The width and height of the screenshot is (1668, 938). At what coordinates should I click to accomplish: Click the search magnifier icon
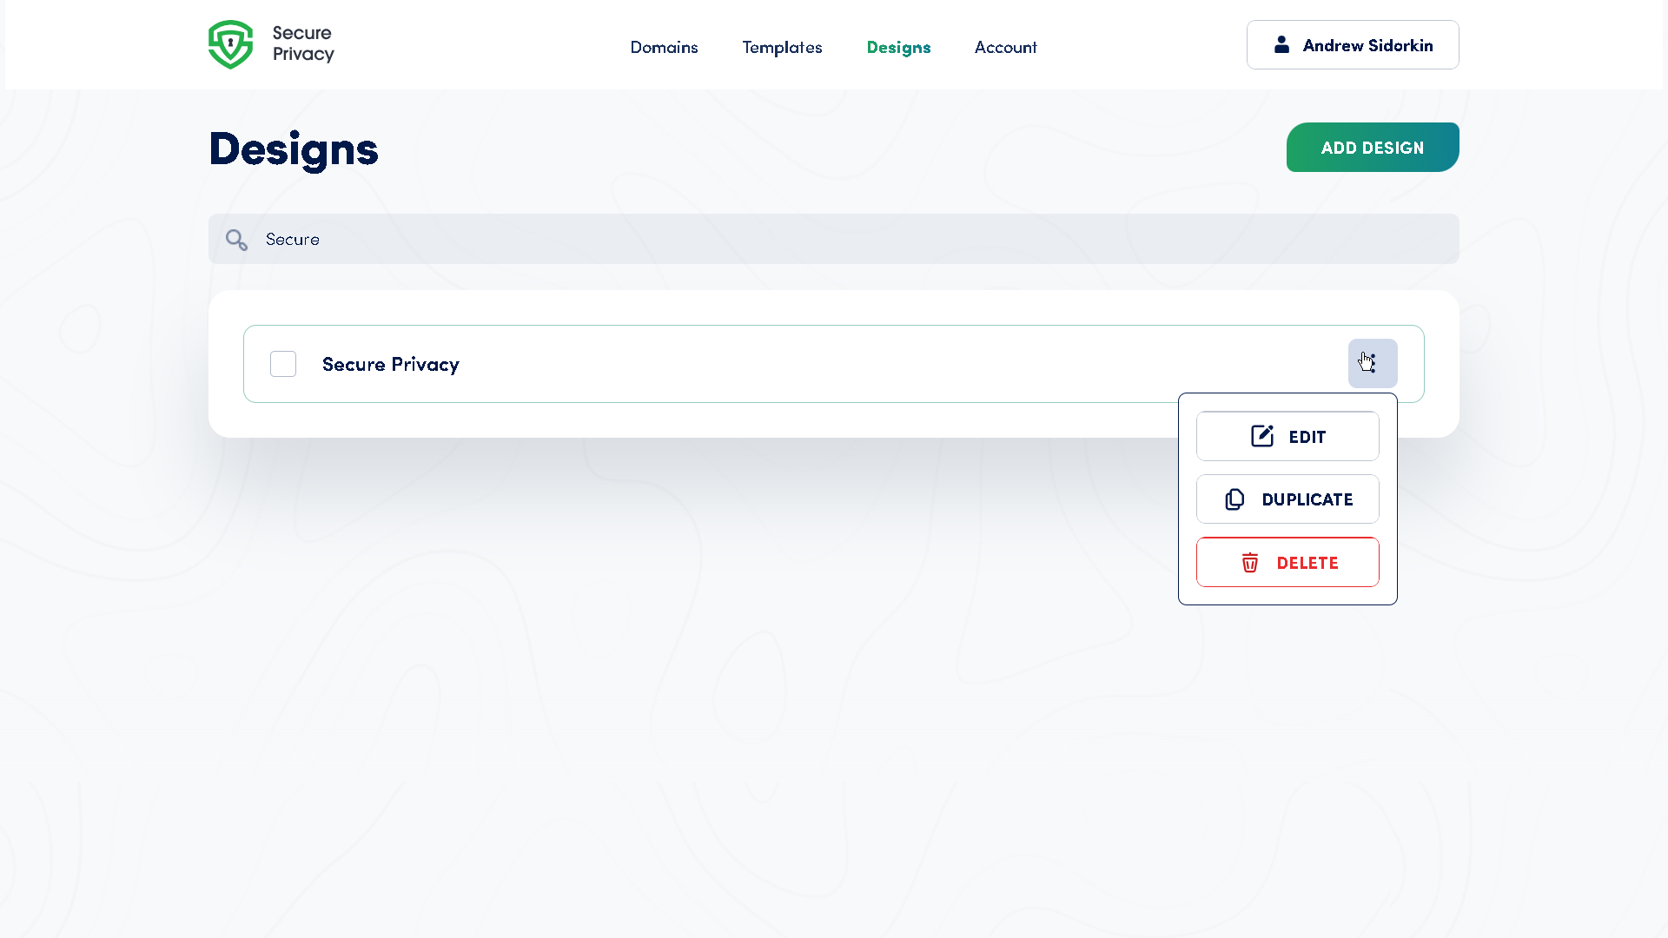tap(236, 239)
